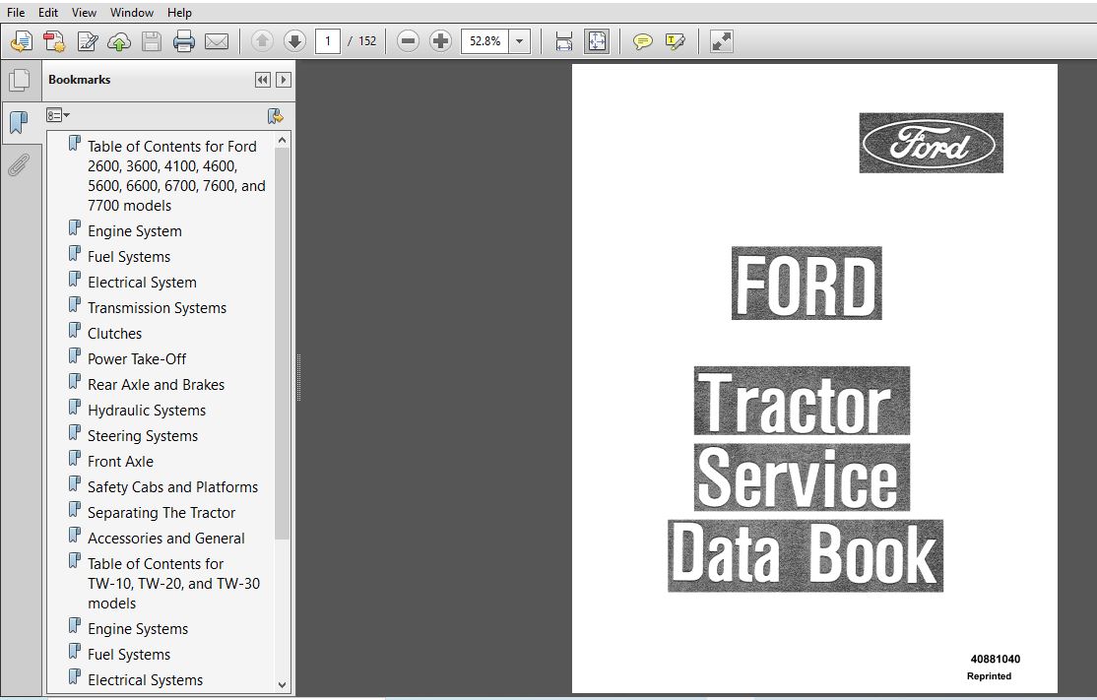Open the Edit/Sign document icon
Screen dimensions: 1097x700
88,41
